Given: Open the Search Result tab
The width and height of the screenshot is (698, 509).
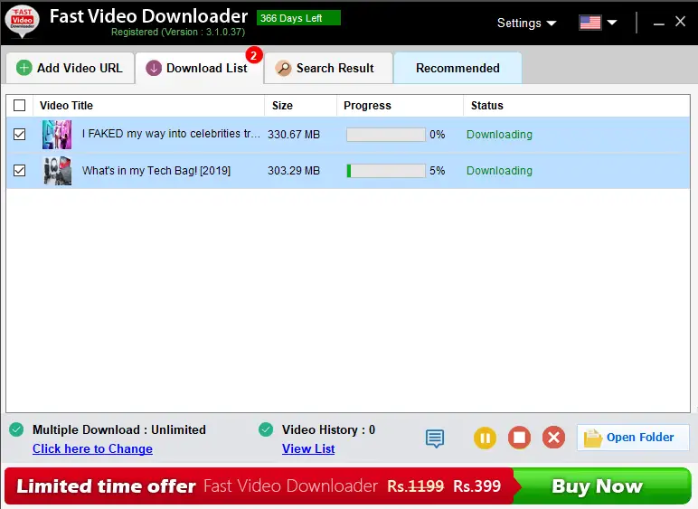Looking at the screenshot, I should point(328,68).
